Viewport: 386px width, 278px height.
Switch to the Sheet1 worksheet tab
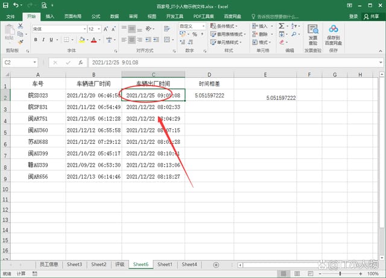pyautogui.click(x=165, y=264)
